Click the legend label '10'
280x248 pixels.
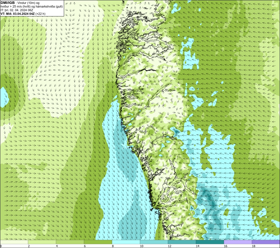coord(141,246)
